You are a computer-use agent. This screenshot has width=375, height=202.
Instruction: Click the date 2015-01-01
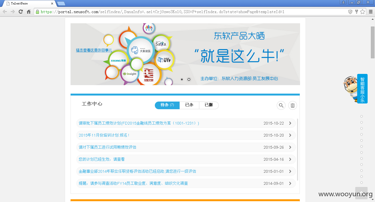pyautogui.click(x=274, y=171)
